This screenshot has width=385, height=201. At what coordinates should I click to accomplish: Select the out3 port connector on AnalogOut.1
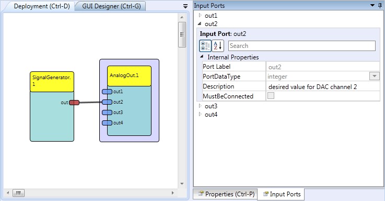[x=107, y=112]
